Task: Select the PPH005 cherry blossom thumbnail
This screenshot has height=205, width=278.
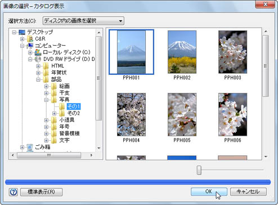Action: click(182, 114)
